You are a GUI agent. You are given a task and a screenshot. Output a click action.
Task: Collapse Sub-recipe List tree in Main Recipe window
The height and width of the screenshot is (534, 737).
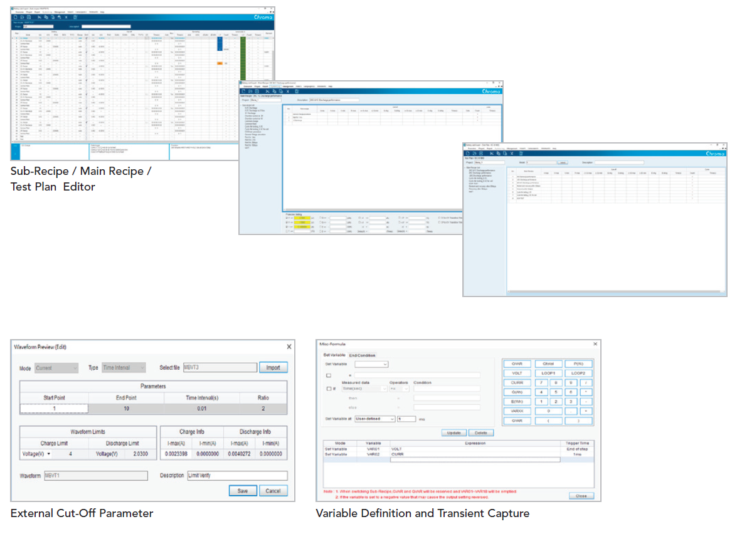[241, 105]
